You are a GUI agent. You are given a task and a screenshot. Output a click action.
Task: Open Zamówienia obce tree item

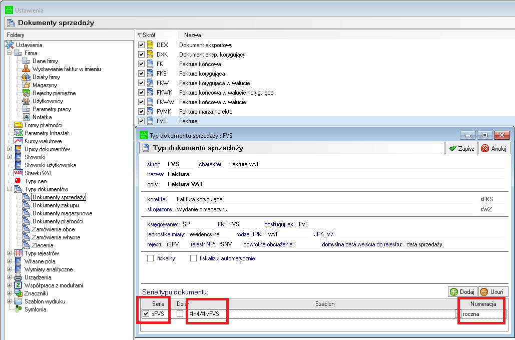tap(54, 229)
